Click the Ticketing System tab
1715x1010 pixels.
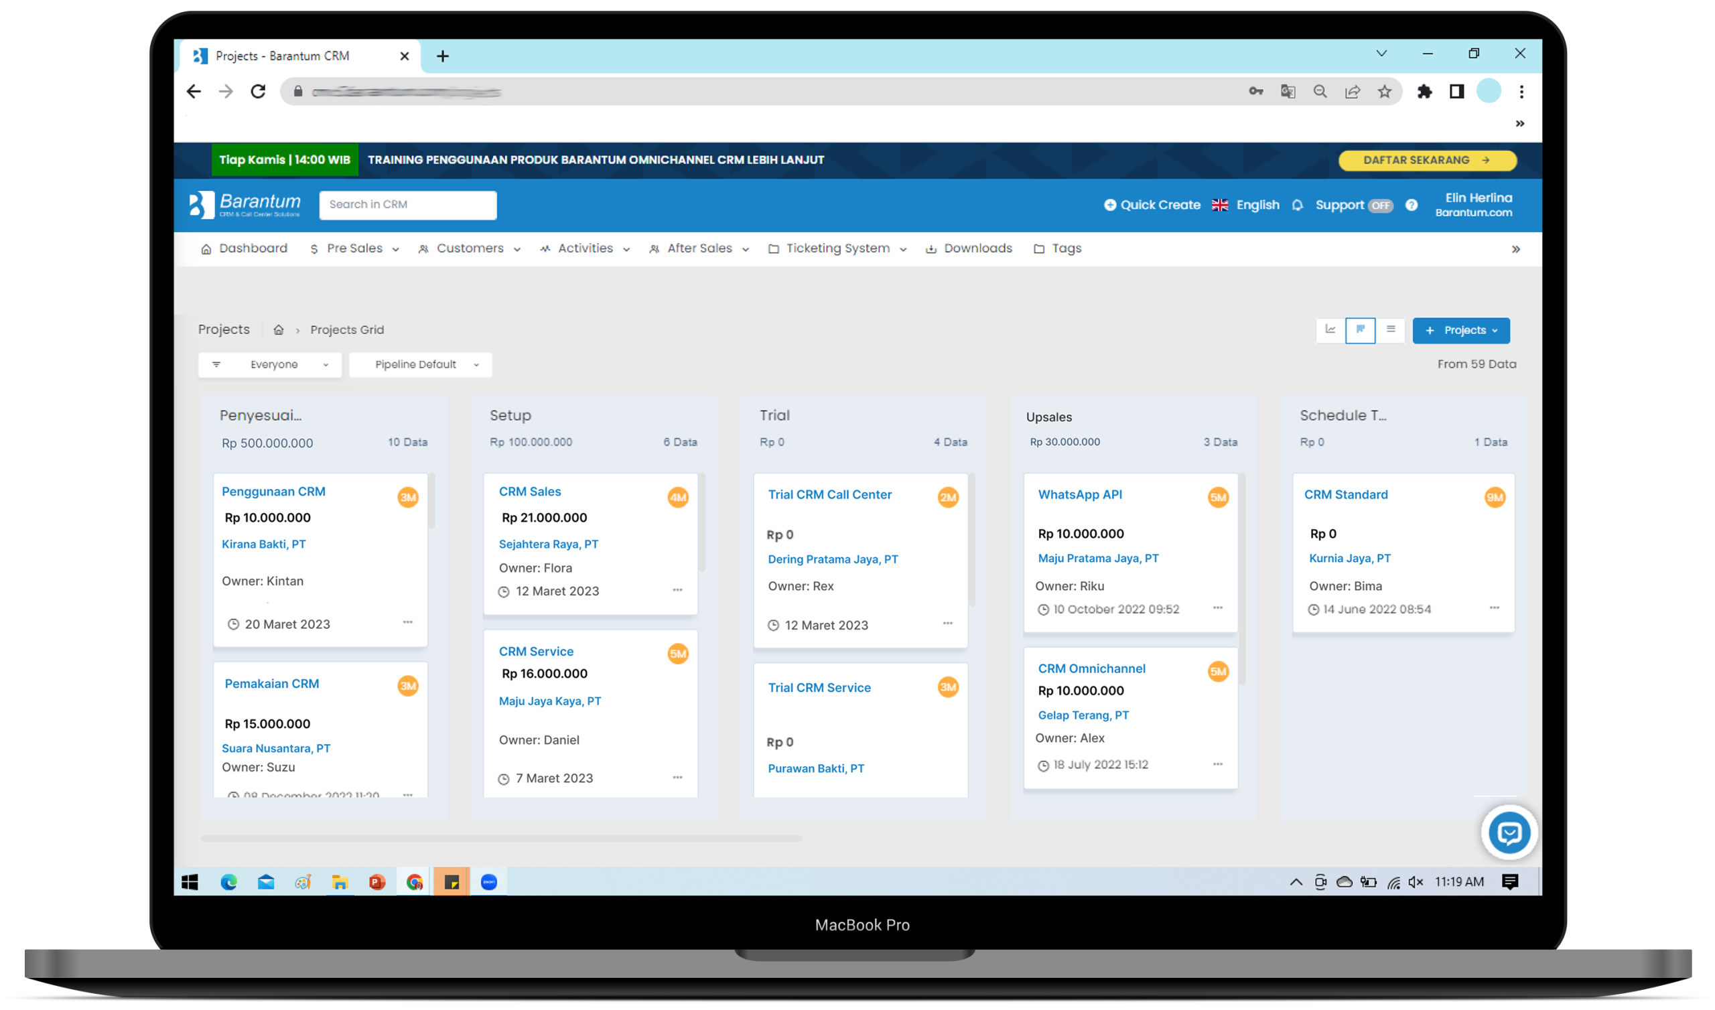tap(837, 248)
